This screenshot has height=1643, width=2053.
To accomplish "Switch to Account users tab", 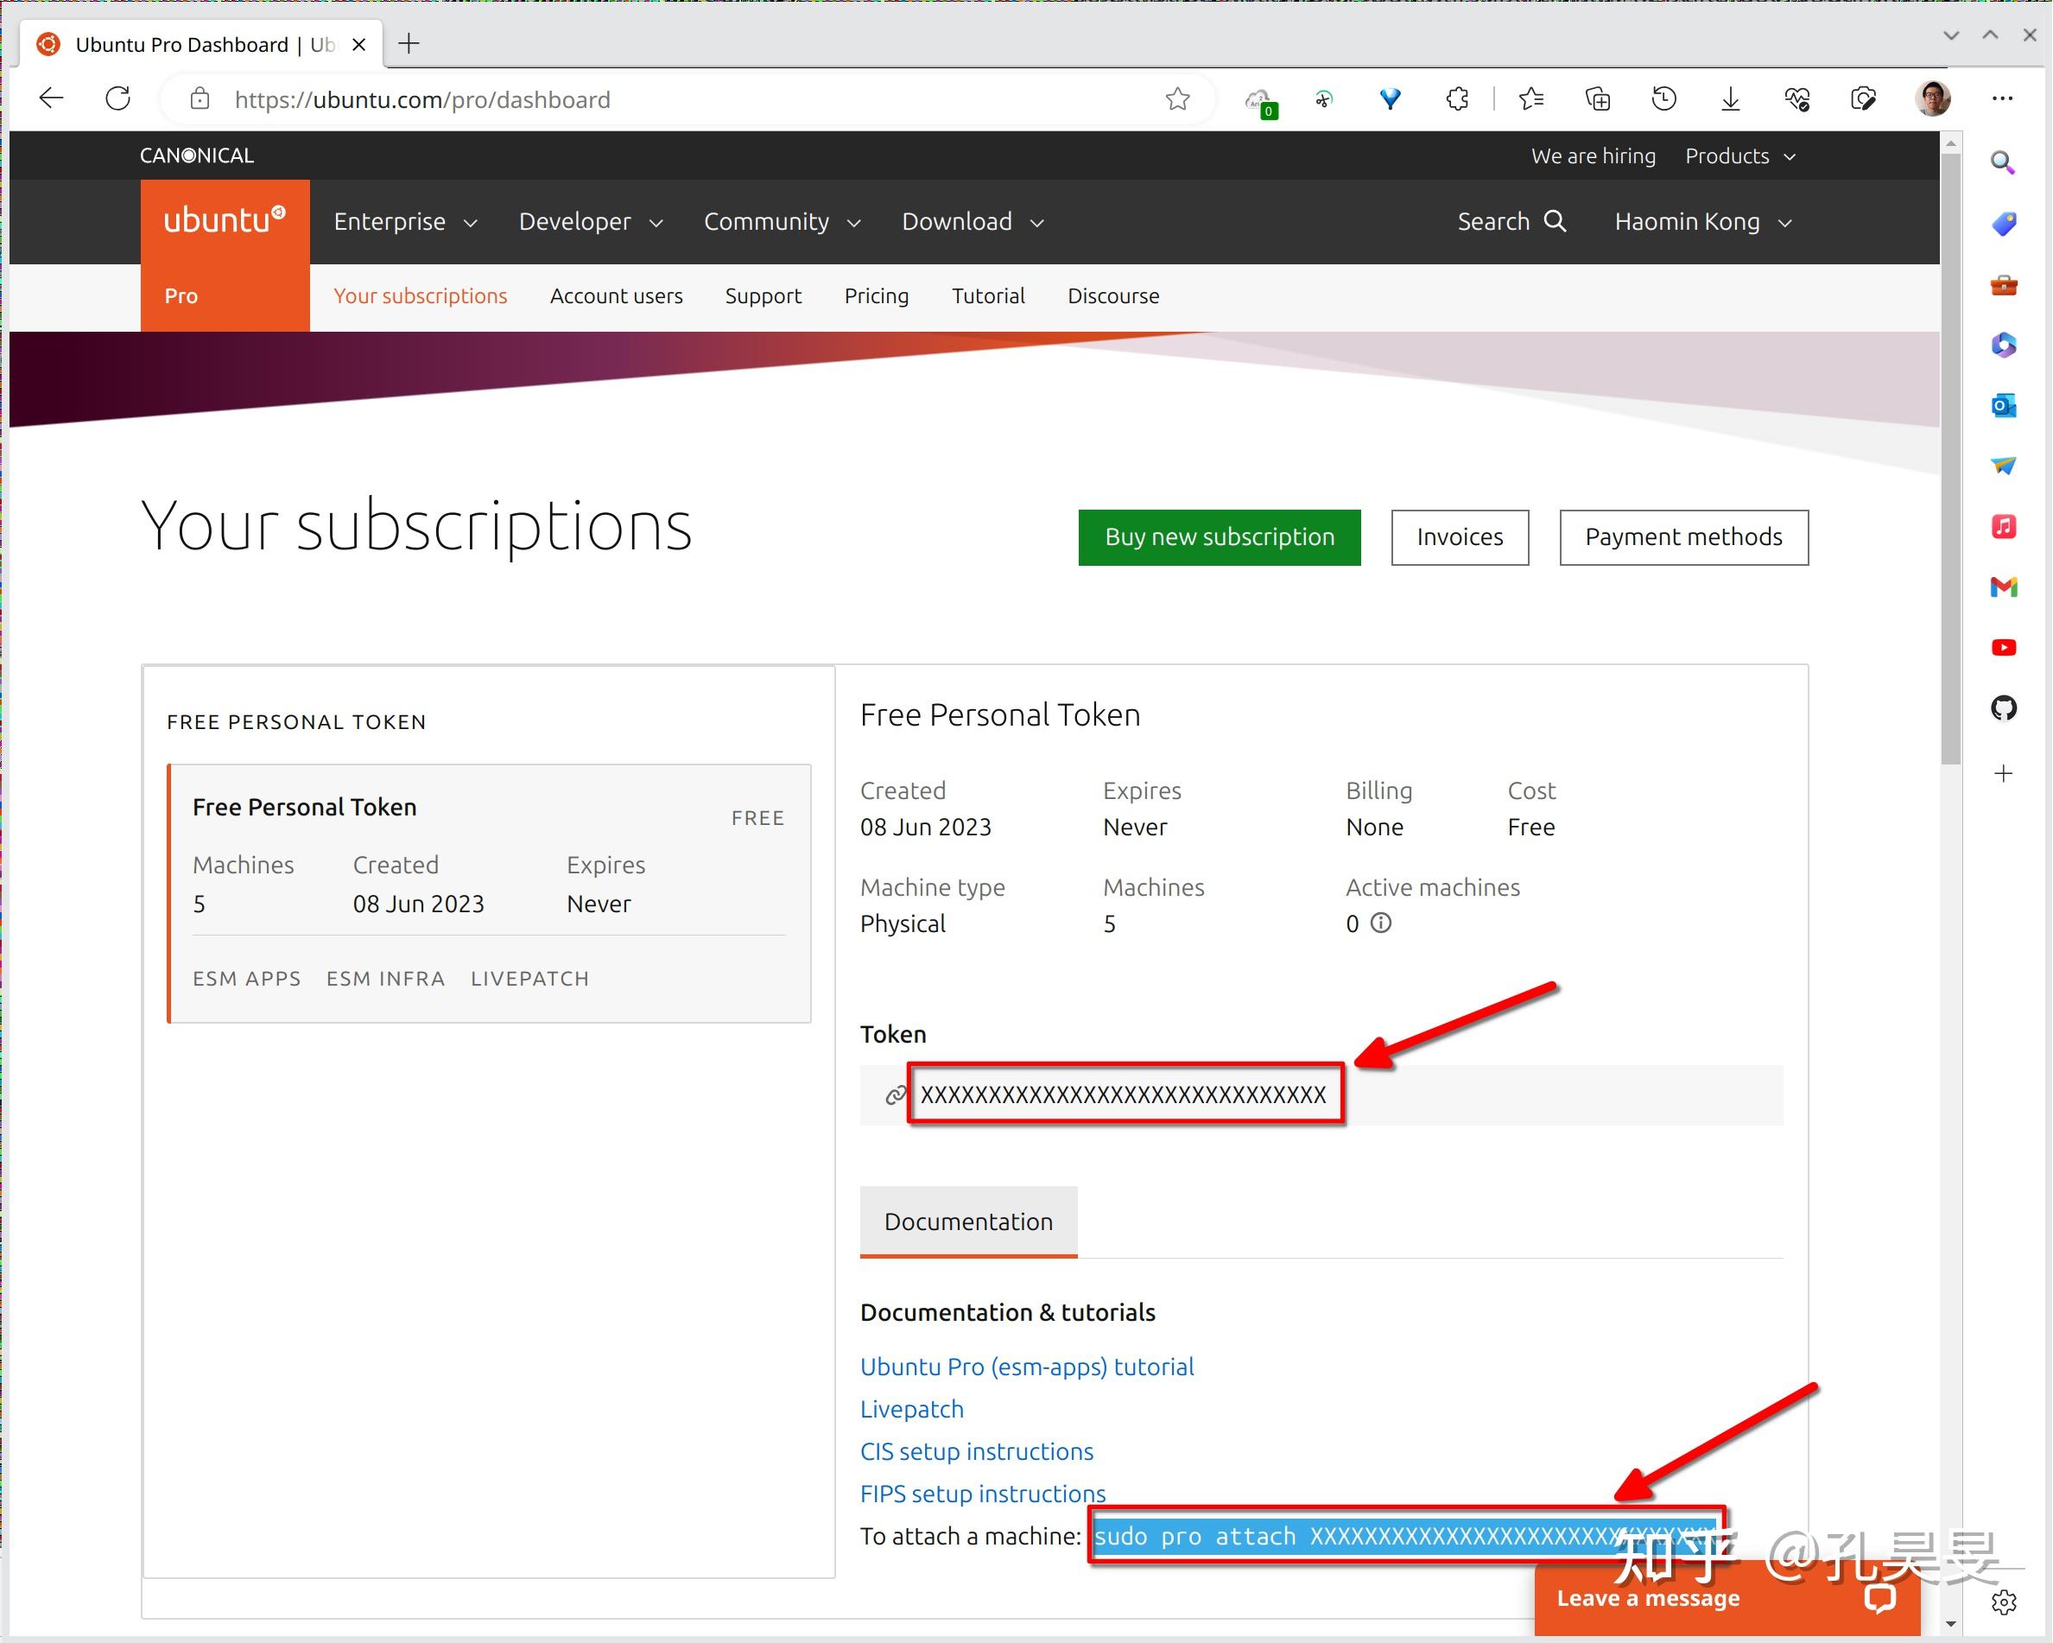I will pos(616,296).
